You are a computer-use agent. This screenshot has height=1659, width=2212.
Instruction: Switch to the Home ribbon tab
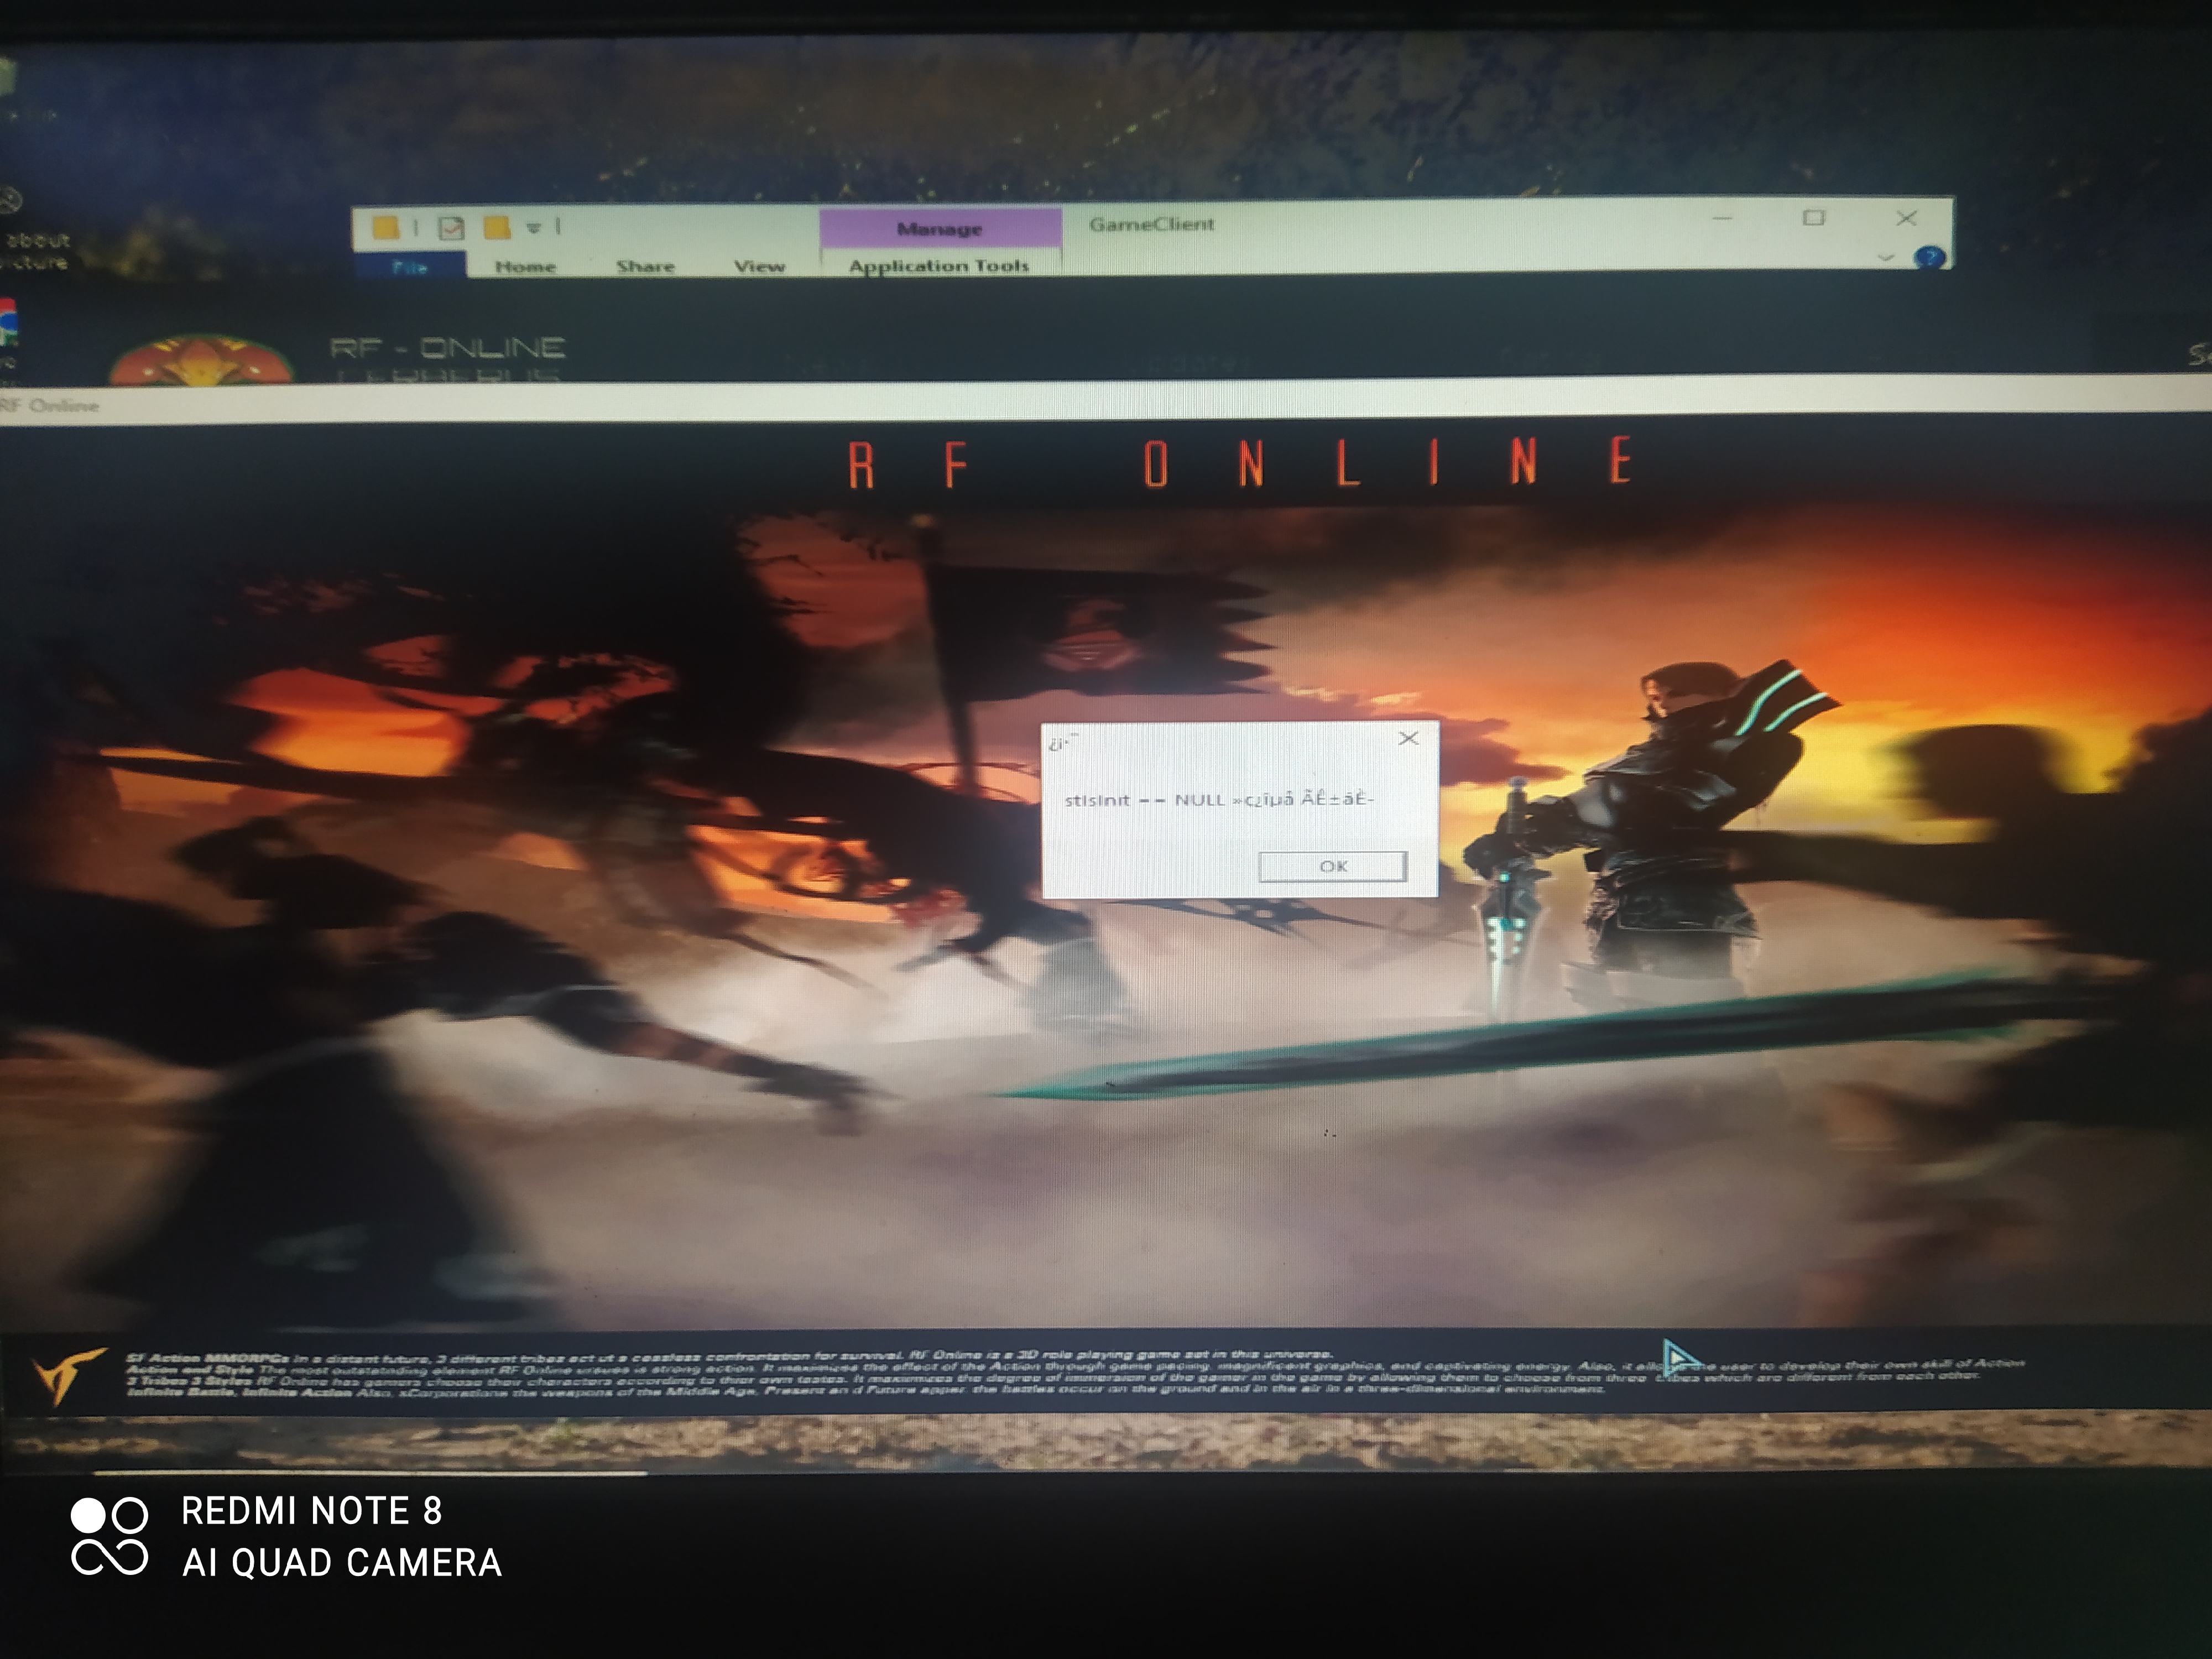pyautogui.click(x=525, y=266)
